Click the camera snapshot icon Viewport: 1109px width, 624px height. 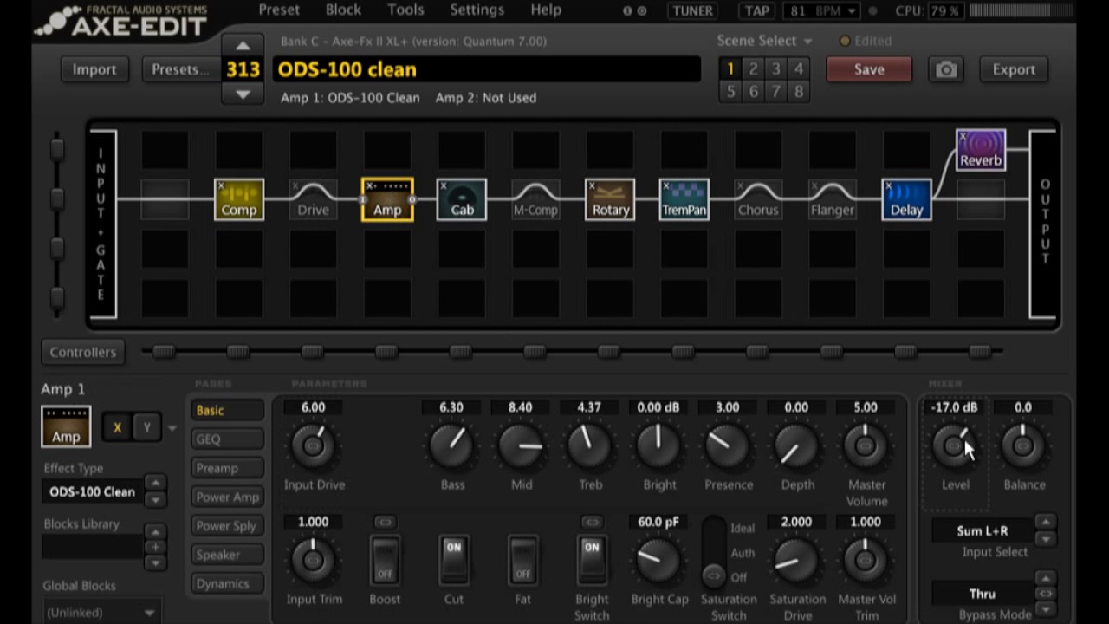click(x=946, y=69)
